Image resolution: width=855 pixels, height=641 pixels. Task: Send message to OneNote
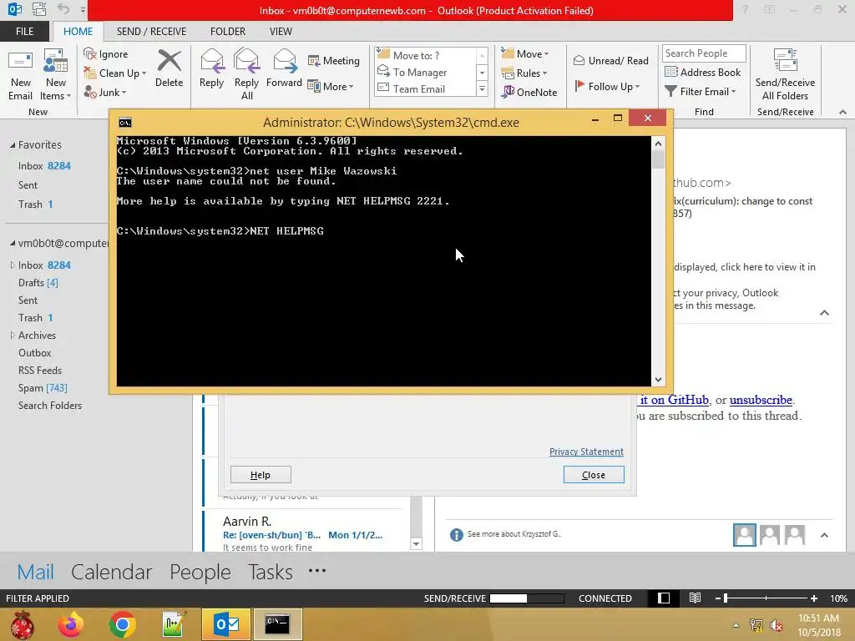tap(529, 92)
